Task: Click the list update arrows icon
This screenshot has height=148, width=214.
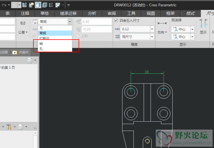Action: 51,5
